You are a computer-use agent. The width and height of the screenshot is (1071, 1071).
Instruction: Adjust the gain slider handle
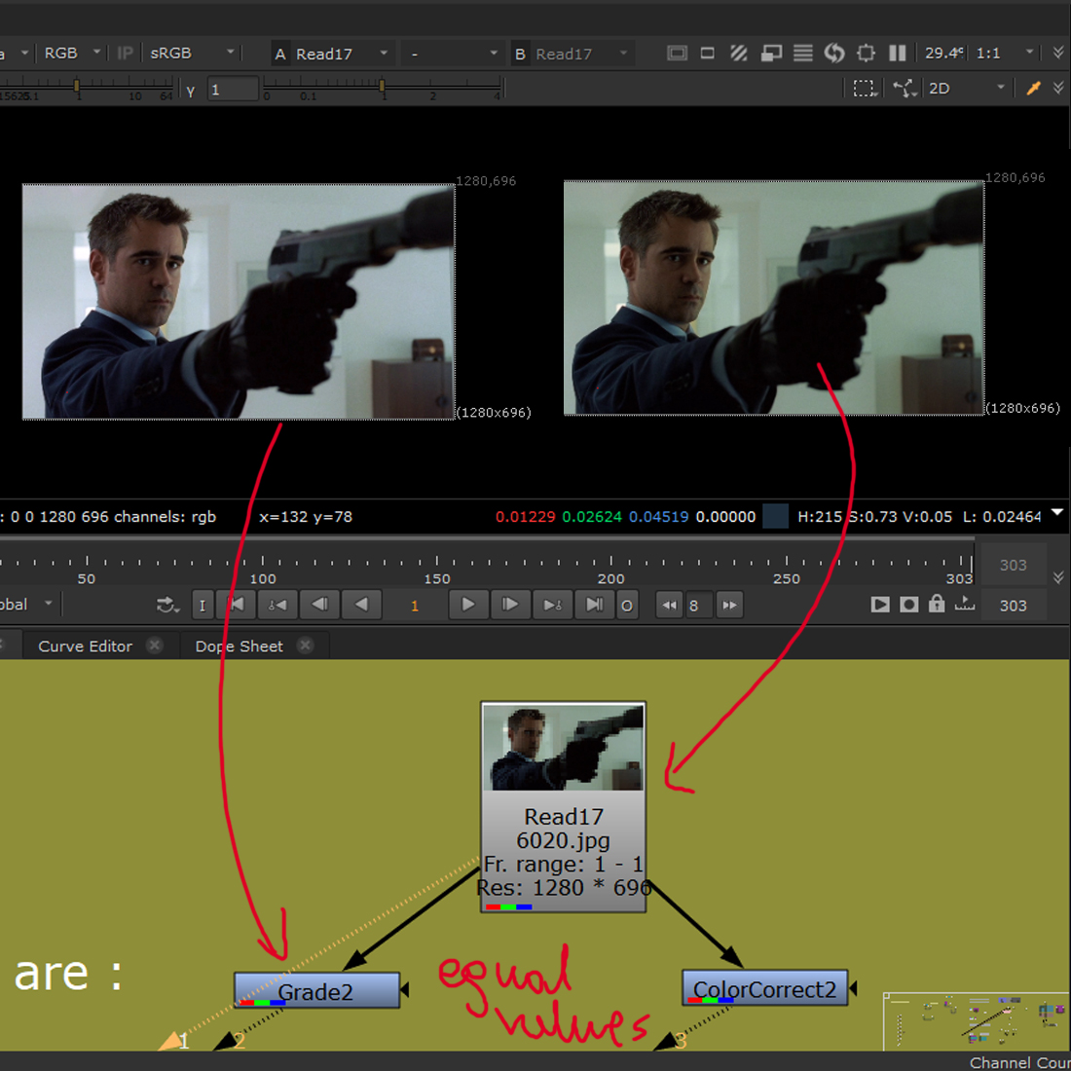pos(77,86)
